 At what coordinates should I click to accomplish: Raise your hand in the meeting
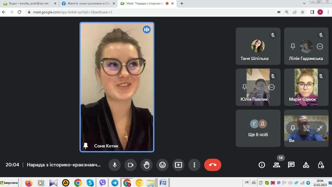146,165
